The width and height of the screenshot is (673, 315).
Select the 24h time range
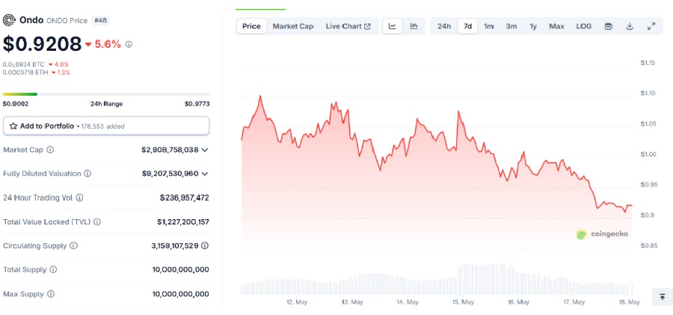click(x=444, y=26)
